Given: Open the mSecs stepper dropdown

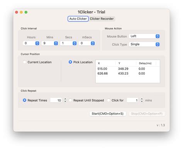Looking at the screenshot, I should coord(93,43).
